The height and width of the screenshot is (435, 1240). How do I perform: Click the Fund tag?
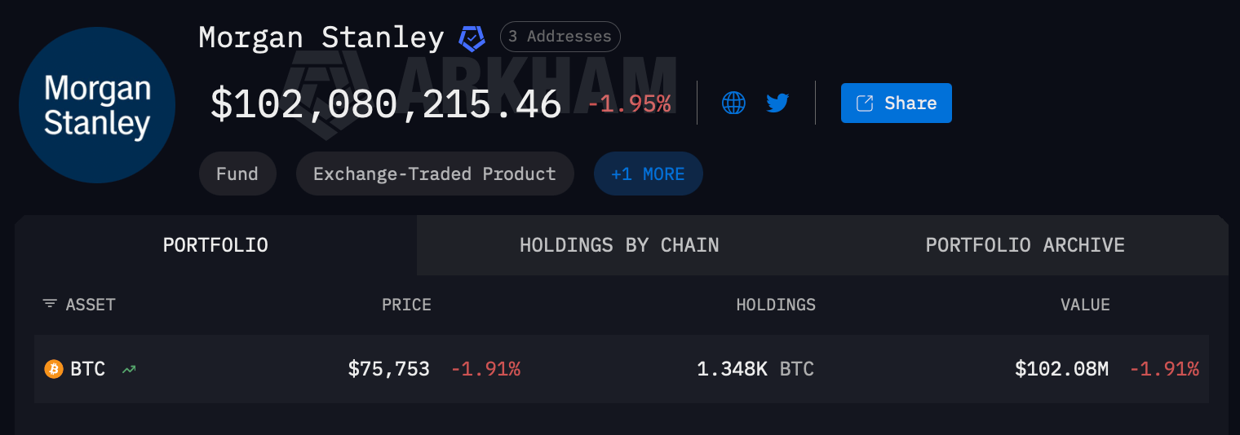[237, 174]
